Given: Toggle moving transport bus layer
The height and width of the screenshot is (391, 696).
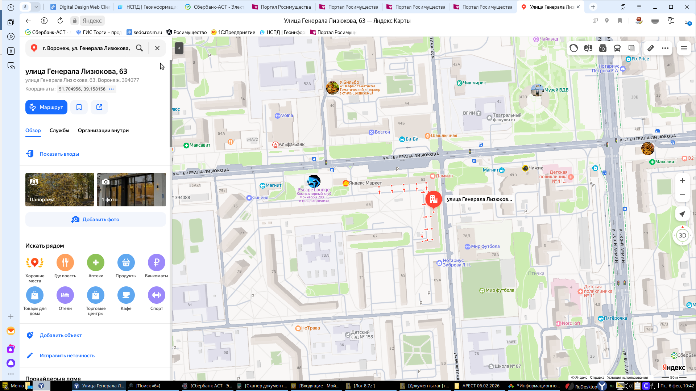Looking at the screenshot, I should [x=617, y=48].
